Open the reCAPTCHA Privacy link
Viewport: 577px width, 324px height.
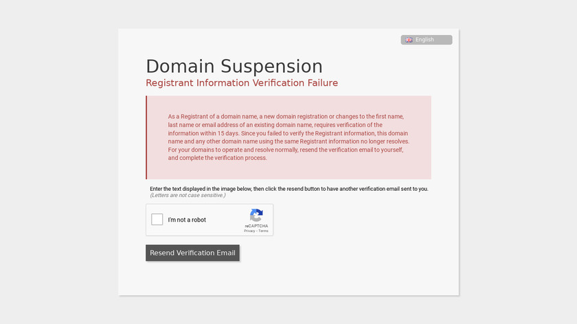pyautogui.click(x=249, y=231)
